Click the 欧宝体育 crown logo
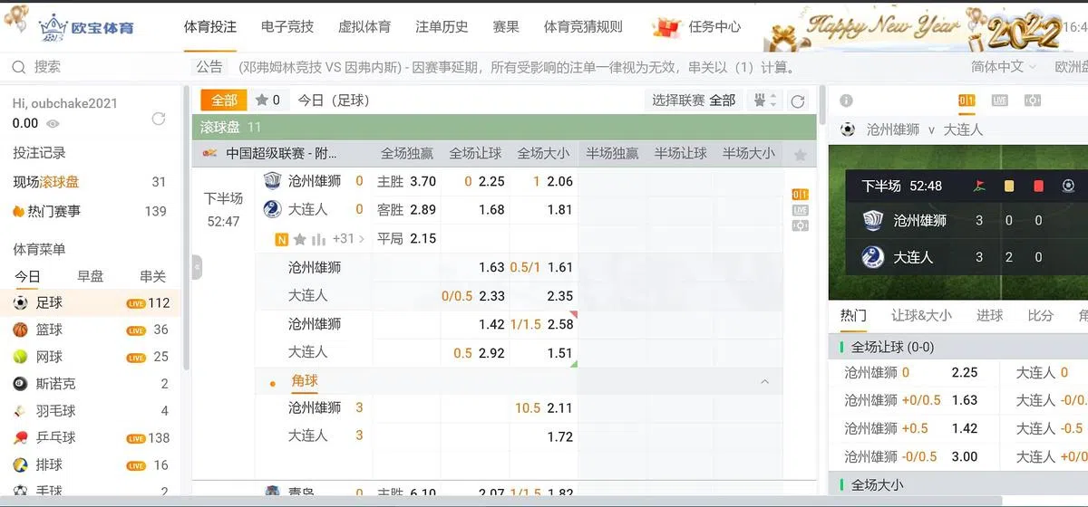The height and width of the screenshot is (507, 1088). pyautogui.click(x=86, y=27)
